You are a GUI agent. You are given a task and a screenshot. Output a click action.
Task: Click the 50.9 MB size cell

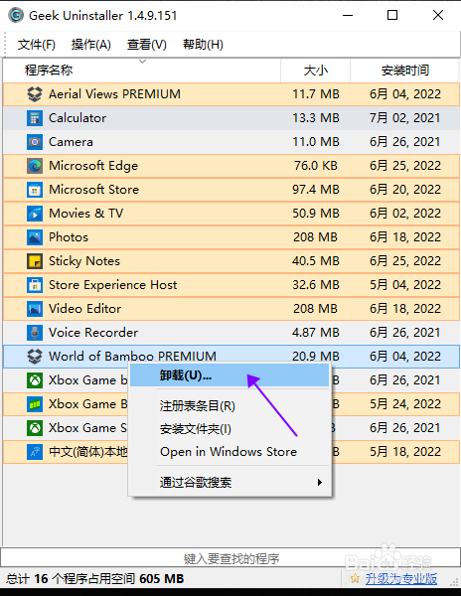(315, 214)
